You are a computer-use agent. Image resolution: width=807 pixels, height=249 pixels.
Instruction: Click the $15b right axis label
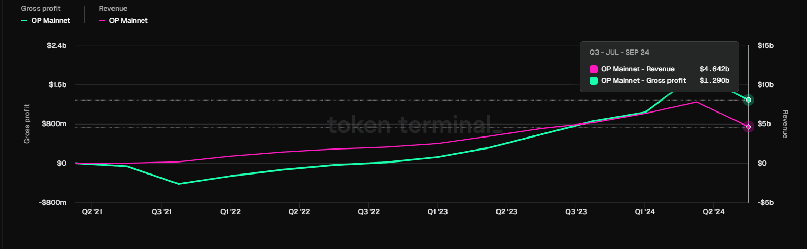click(766, 46)
